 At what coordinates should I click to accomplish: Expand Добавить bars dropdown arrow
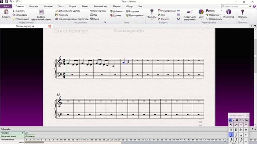click(124, 11)
